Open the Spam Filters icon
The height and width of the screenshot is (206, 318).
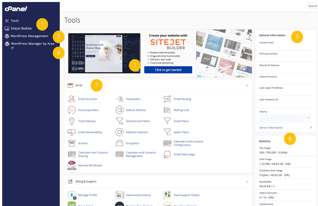coord(167,132)
